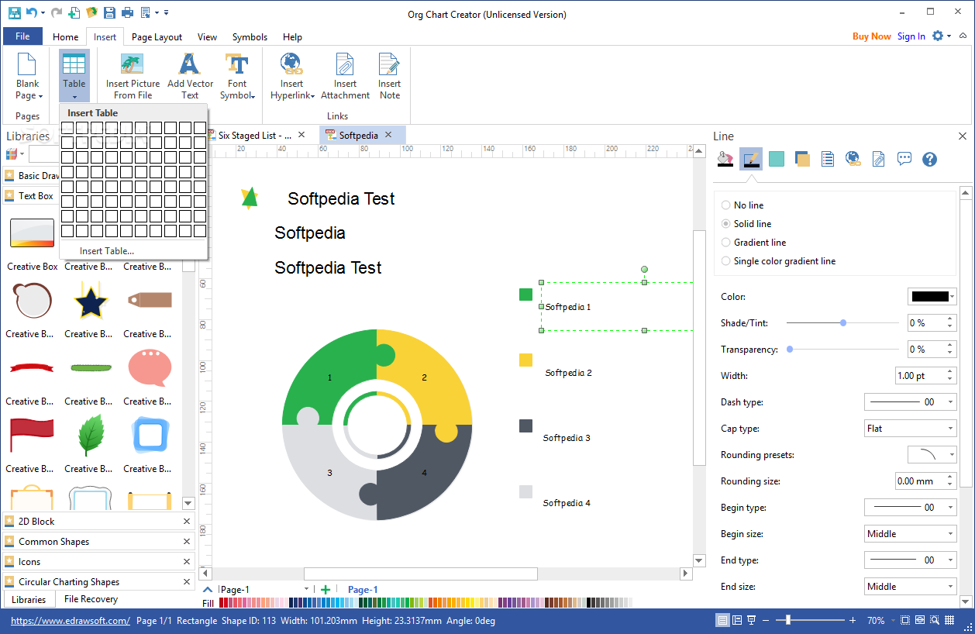Click the Open file folder icon

91,12
